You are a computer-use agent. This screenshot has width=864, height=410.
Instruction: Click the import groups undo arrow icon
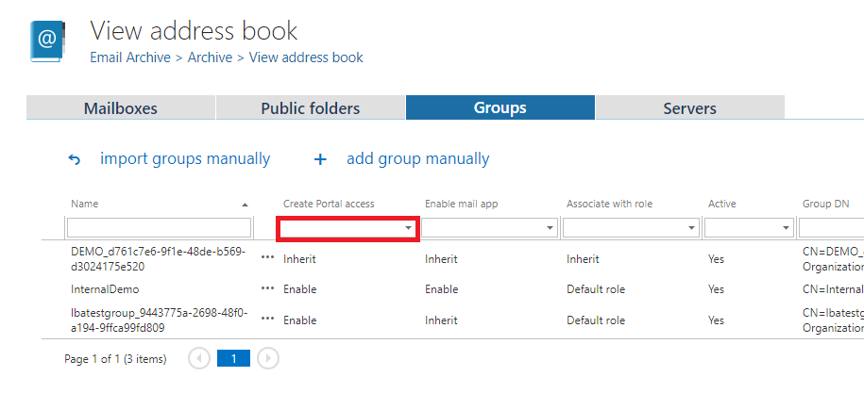75,159
